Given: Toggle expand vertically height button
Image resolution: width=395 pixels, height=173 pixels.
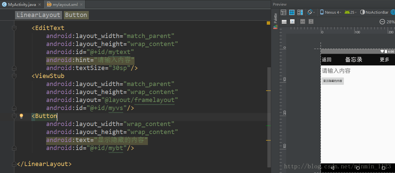Looking at the screenshot, I should (311, 22).
